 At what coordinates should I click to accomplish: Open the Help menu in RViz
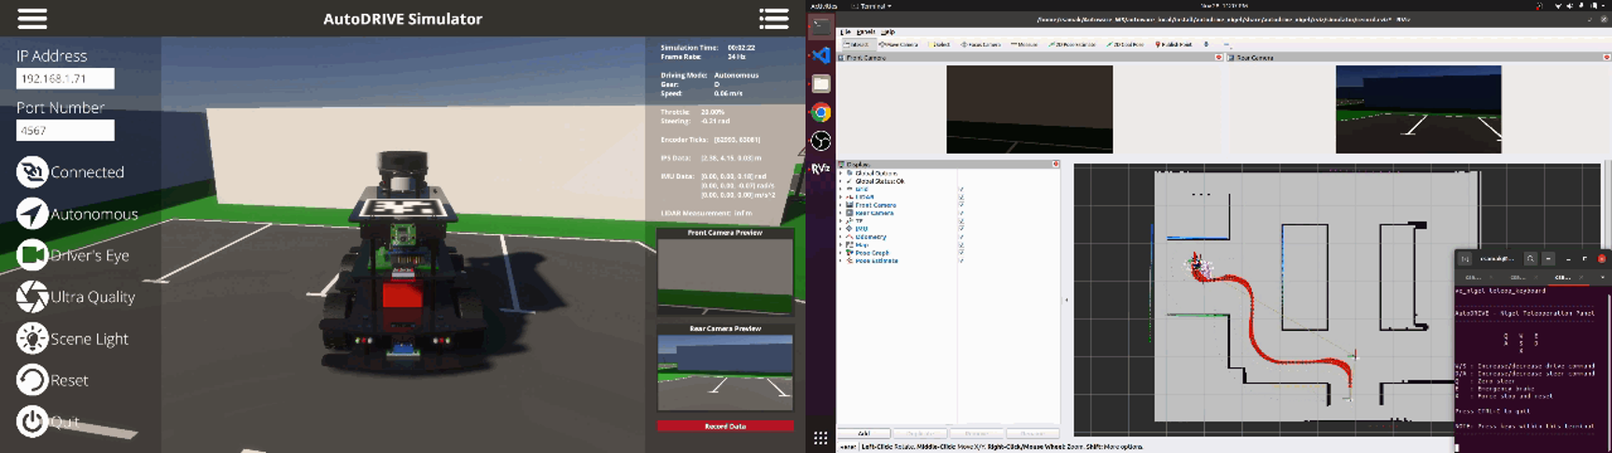(x=888, y=32)
